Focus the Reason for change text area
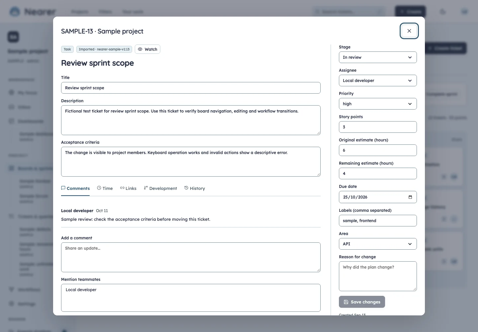 pyautogui.click(x=378, y=276)
